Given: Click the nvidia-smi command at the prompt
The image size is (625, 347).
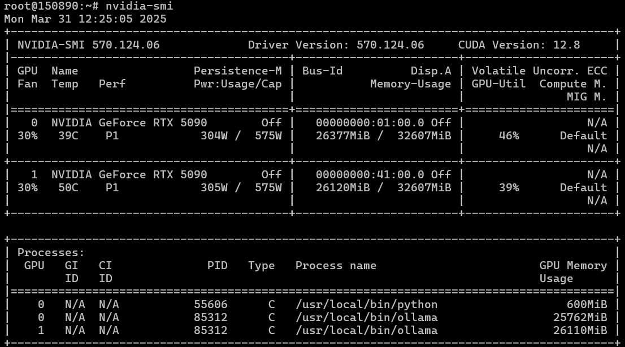Looking at the screenshot, I should [x=139, y=6].
